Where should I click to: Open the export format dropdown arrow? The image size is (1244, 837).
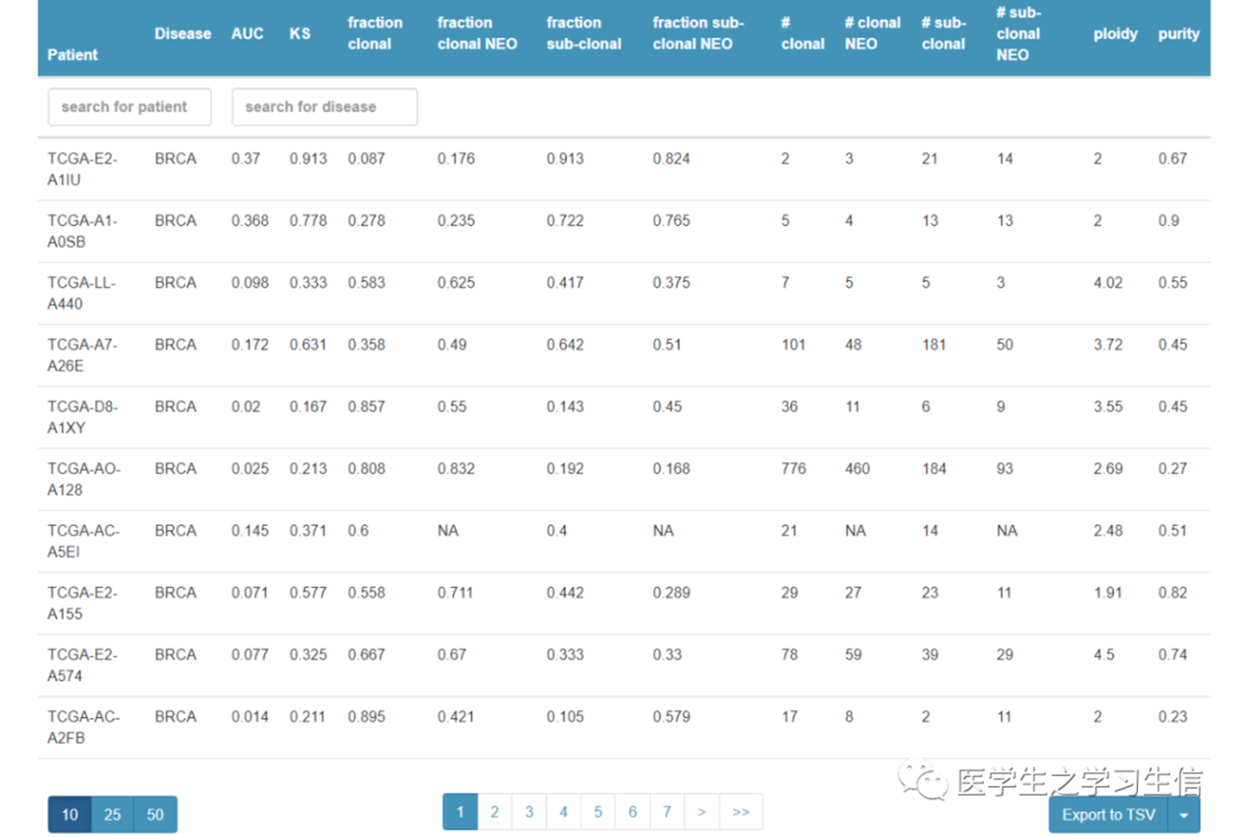[x=1184, y=815]
